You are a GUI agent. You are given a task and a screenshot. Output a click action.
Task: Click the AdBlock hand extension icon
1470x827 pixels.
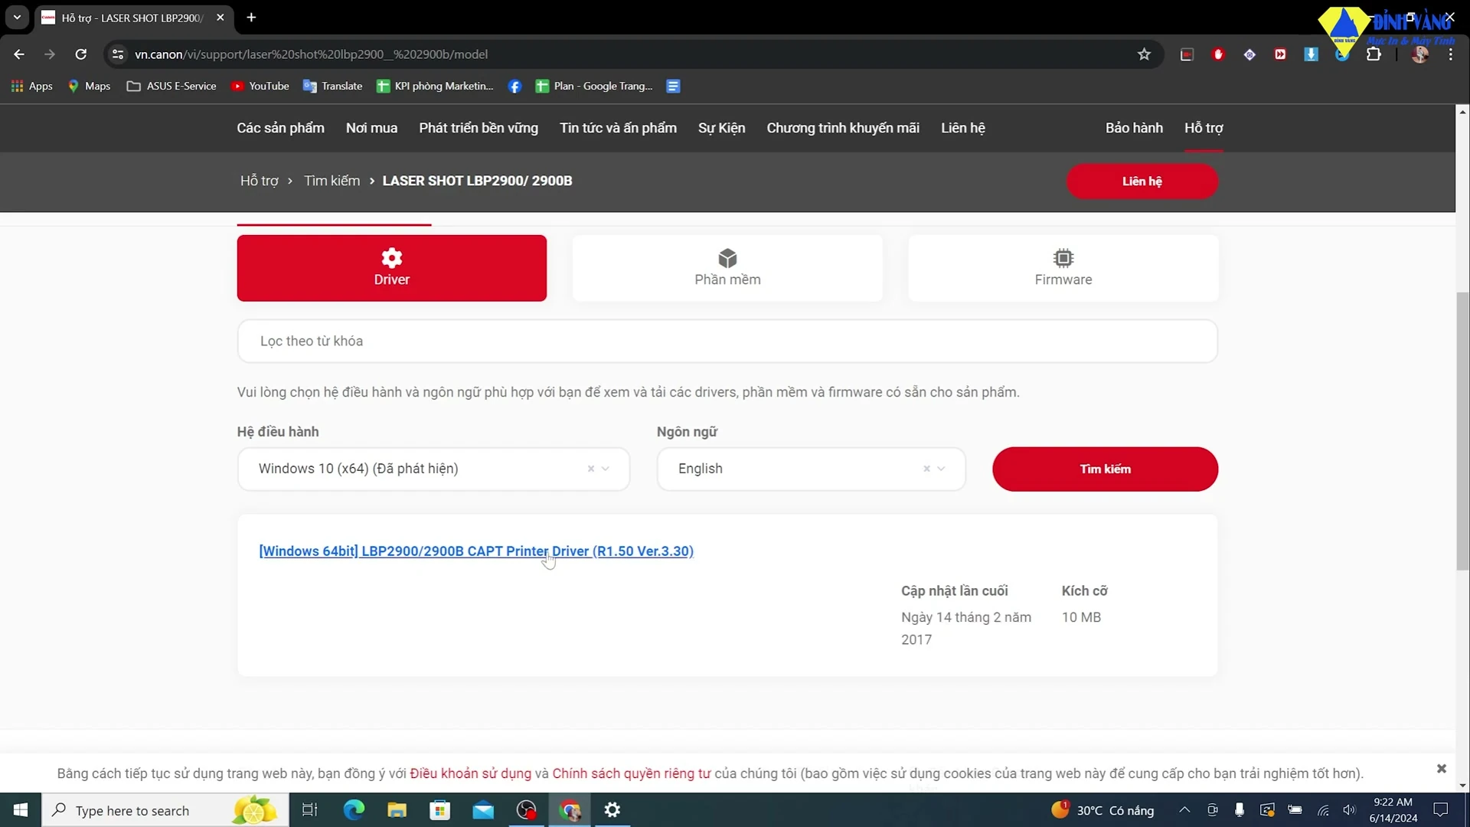1219,54
